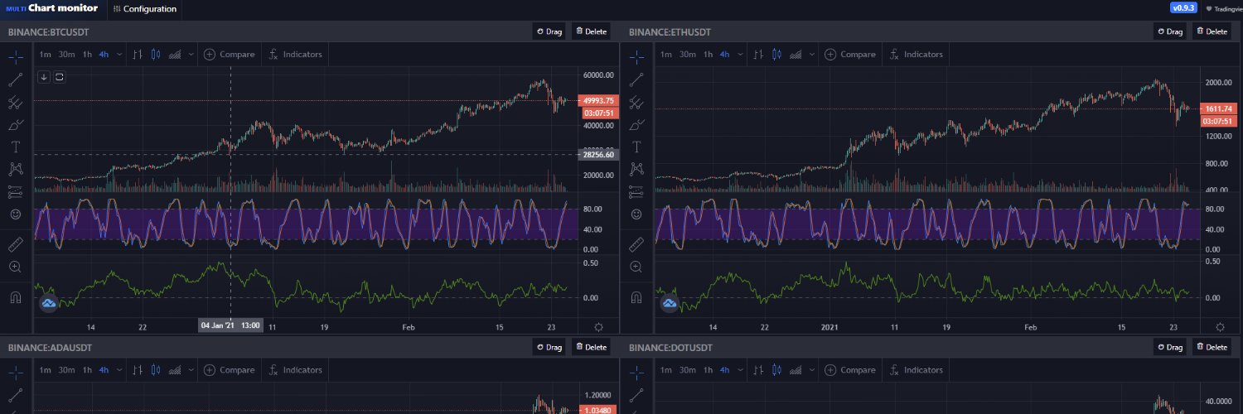Select area chart style in ETHUSDT toolbar
Screen dimensions: 1243x414
pyautogui.click(x=796, y=55)
